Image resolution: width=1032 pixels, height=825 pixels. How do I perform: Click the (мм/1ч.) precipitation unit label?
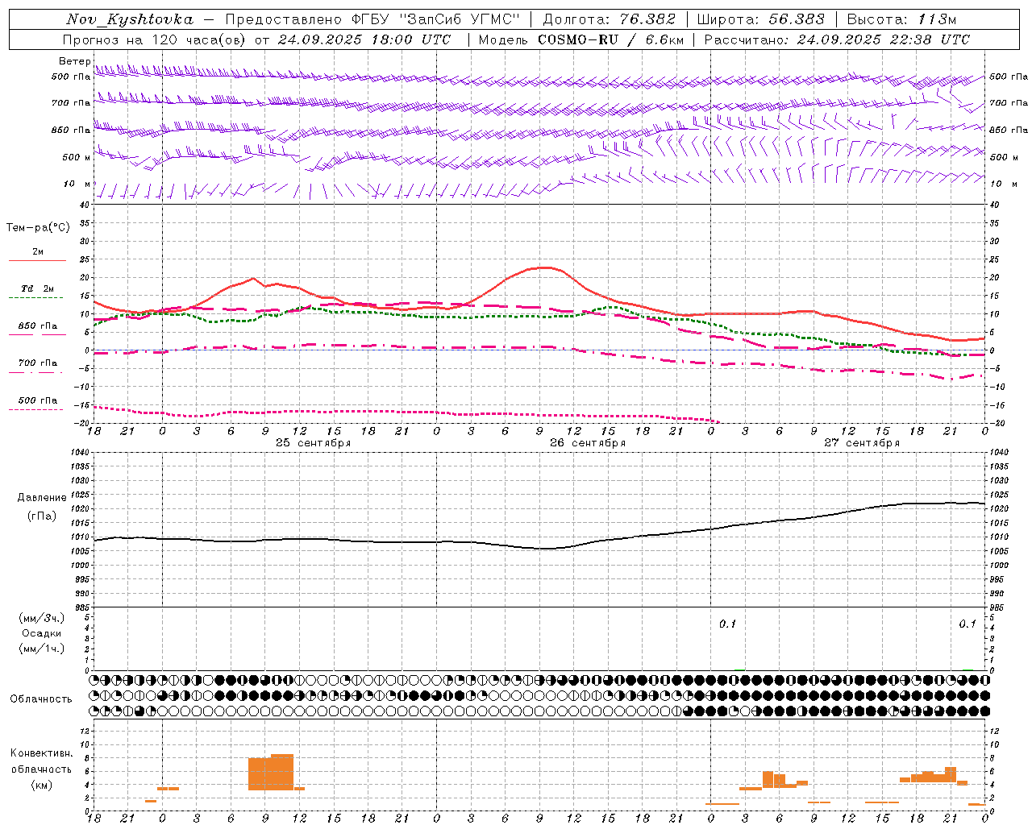(x=41, y=649)
